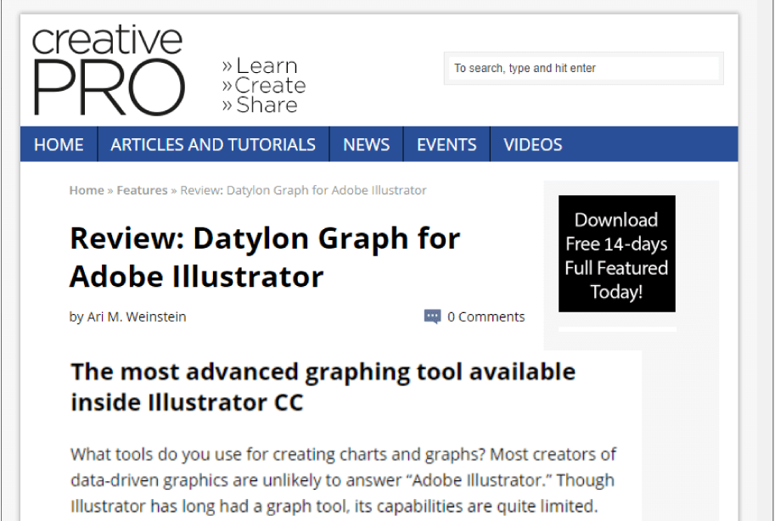Click the Home breadcrumb link
The width and height of the screenshot is (775, 521).
86,190
